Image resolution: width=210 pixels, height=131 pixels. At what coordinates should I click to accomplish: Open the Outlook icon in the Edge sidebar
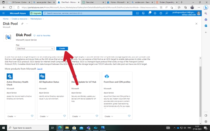pos(206,26)
